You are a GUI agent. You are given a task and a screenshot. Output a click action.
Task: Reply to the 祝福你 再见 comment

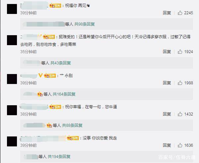click(167, 13)
